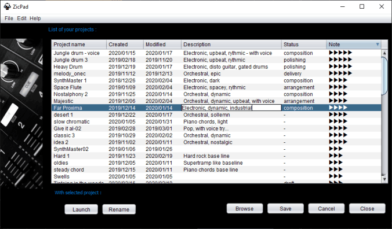Click scrollbar down arrow of project list
This screenshot has width=392, height=229.
point(384,179)
